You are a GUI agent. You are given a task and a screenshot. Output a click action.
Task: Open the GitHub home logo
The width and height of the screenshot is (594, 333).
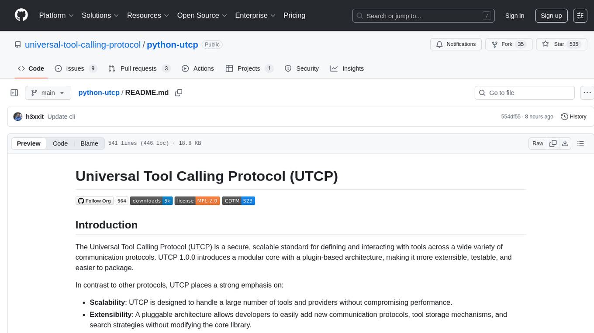tap(21, 15)
